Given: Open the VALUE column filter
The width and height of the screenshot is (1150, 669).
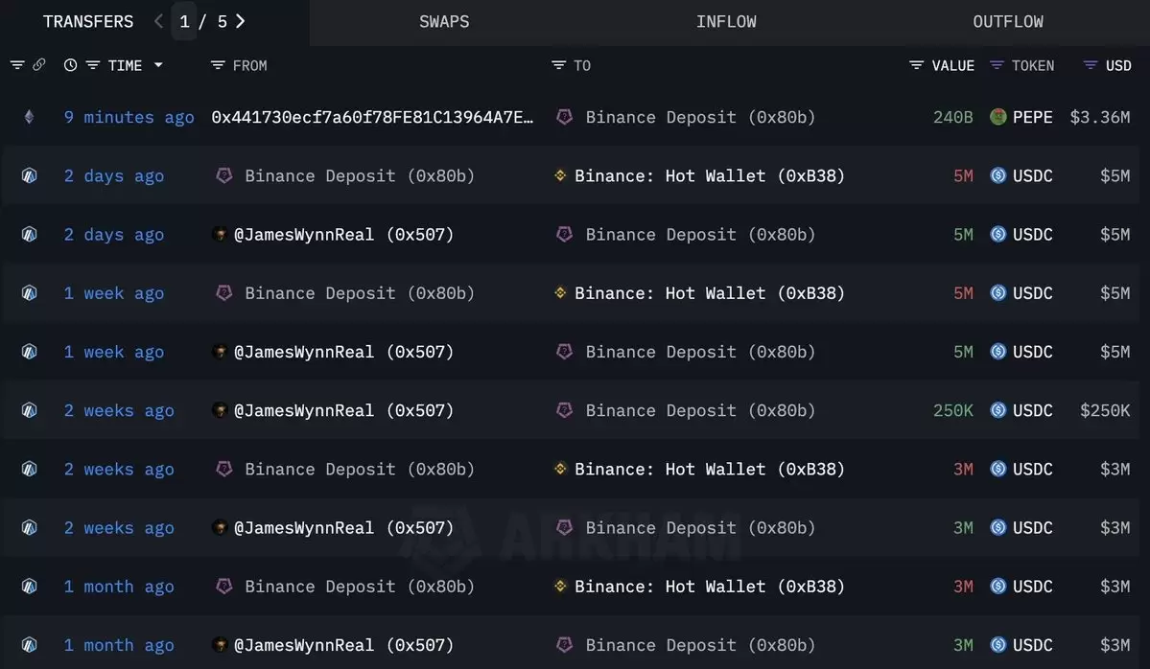Looking at the screenshot, I should [916, 65].
